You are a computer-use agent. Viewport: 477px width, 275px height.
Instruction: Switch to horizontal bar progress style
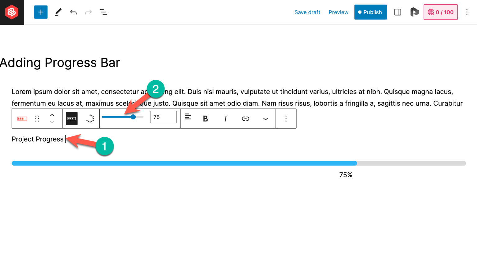[x=72, y=118]
